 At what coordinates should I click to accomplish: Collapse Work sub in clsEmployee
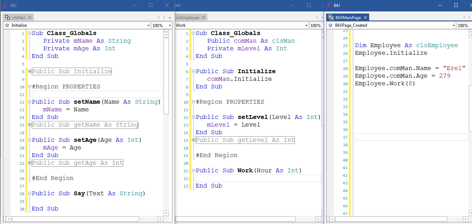tap(193, 171)
